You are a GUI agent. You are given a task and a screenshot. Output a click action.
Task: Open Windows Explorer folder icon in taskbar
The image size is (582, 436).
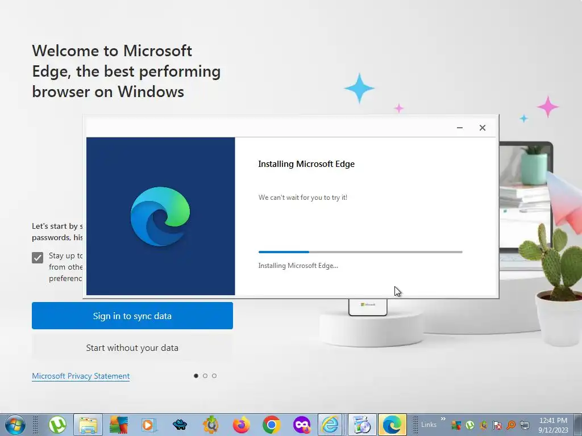click(x=88, y=425)
